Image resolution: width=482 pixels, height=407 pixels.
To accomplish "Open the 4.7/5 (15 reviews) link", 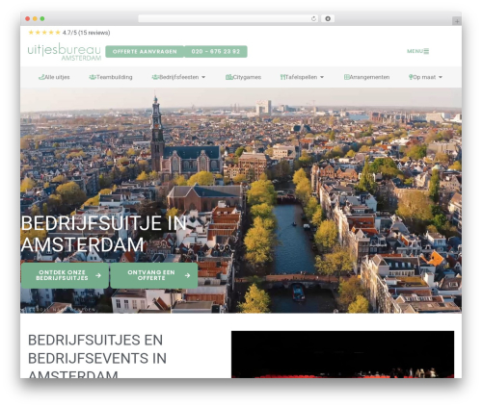I will pos(86,33).
